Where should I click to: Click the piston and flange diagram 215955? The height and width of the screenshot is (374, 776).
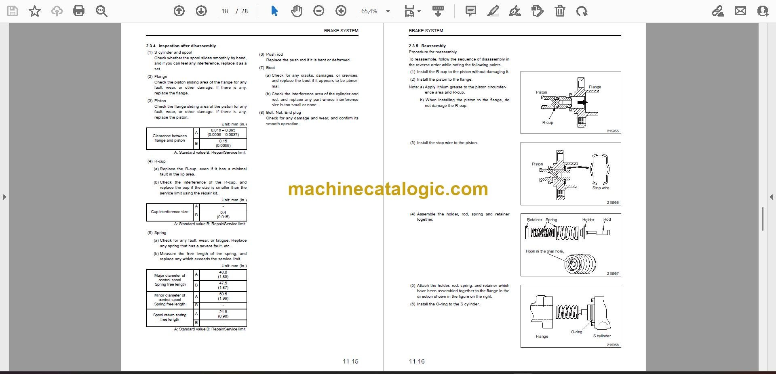571,102
